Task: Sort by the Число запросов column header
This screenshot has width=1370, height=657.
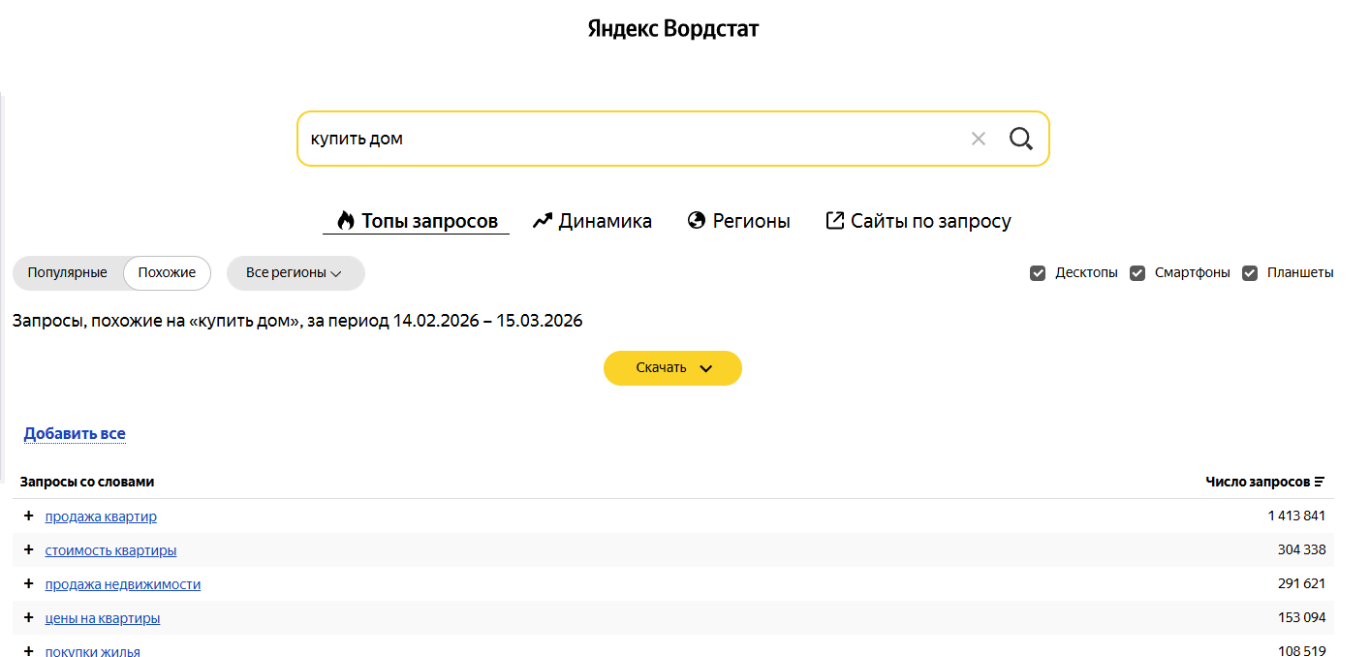Action: (1258, 482)
